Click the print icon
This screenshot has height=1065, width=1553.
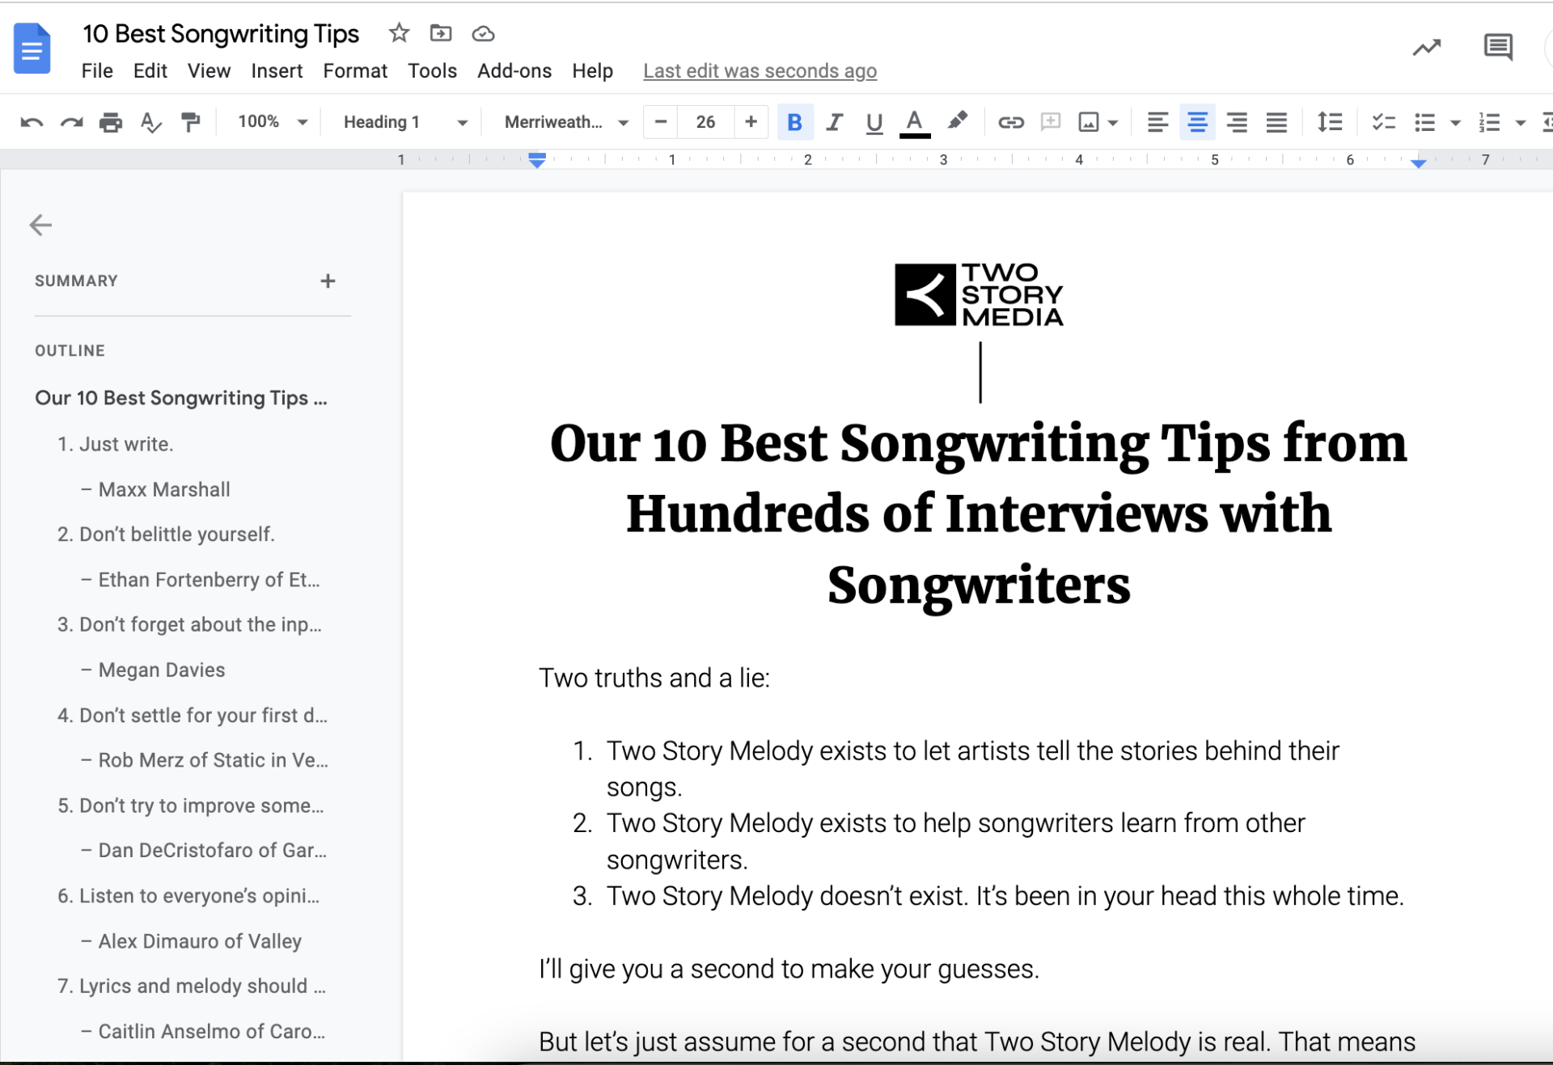tap(111, 122)
